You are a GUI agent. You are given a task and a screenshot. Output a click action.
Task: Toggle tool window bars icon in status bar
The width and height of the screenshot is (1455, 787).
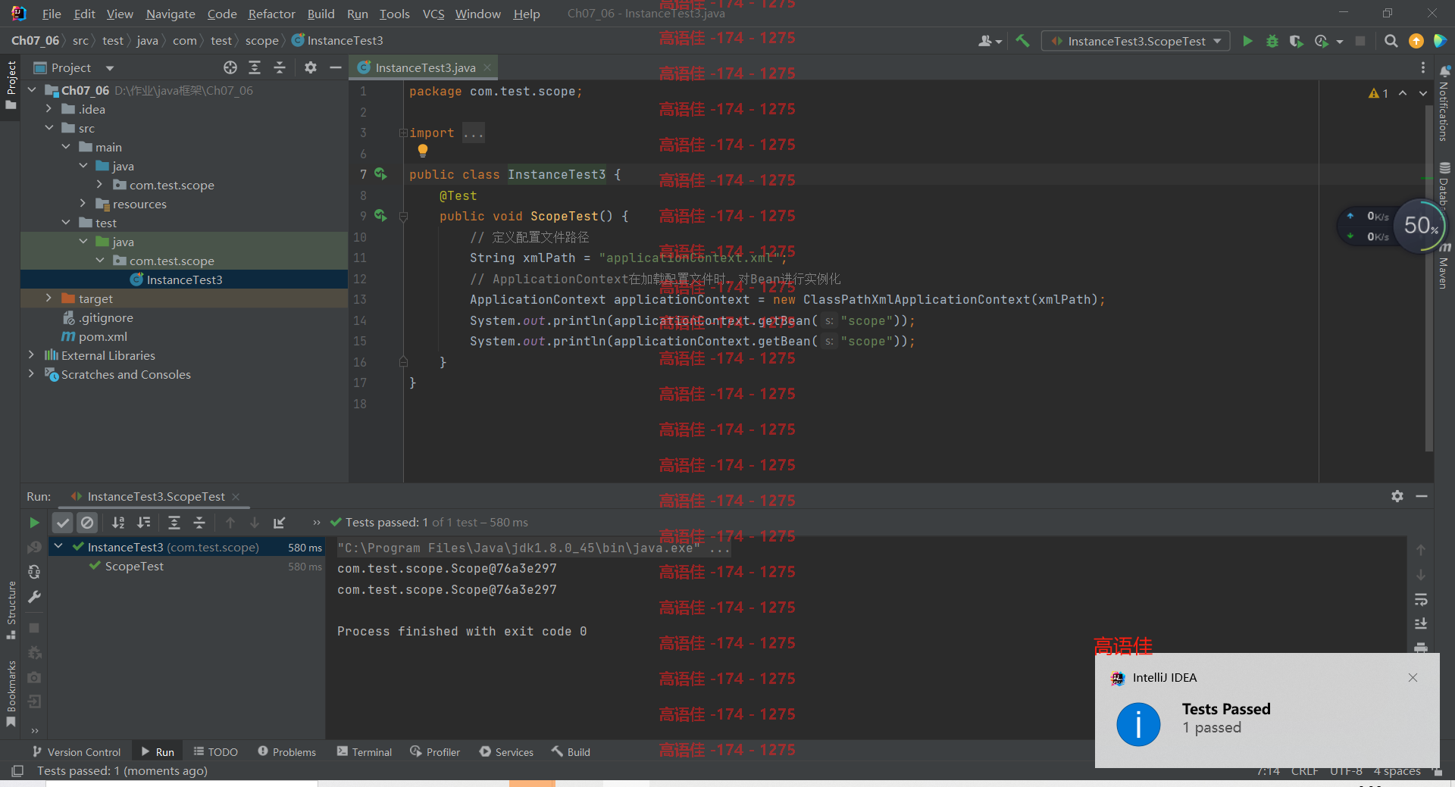point(17,770)
